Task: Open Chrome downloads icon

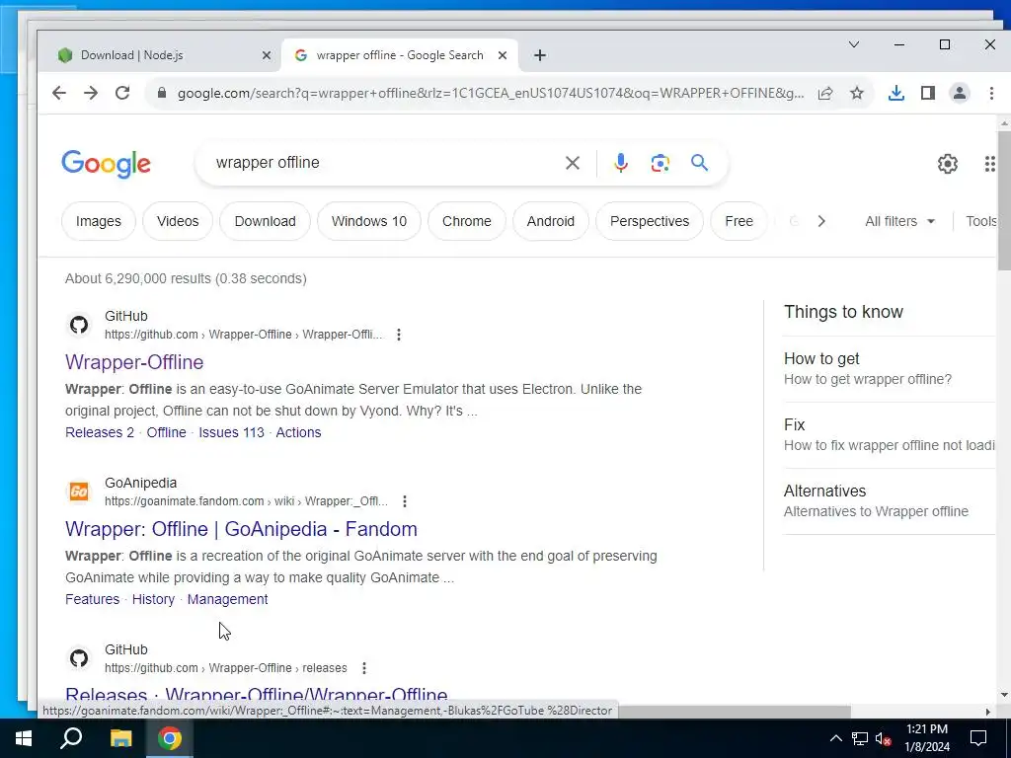Action: pos(896,93)
